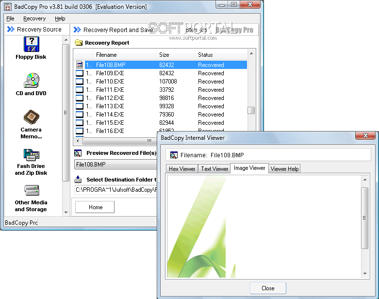Open the File menu
The width and height of the screenshot is (379, 299).
pyautogui.click(x=10, y=18)
